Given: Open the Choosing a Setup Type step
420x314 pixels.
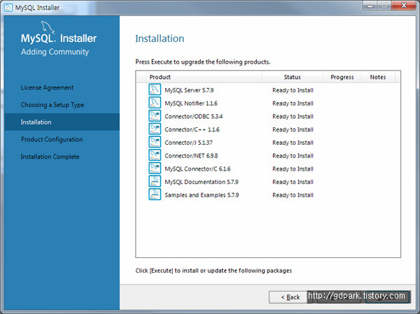Looking at the screenshot, I should pos(52,105).
